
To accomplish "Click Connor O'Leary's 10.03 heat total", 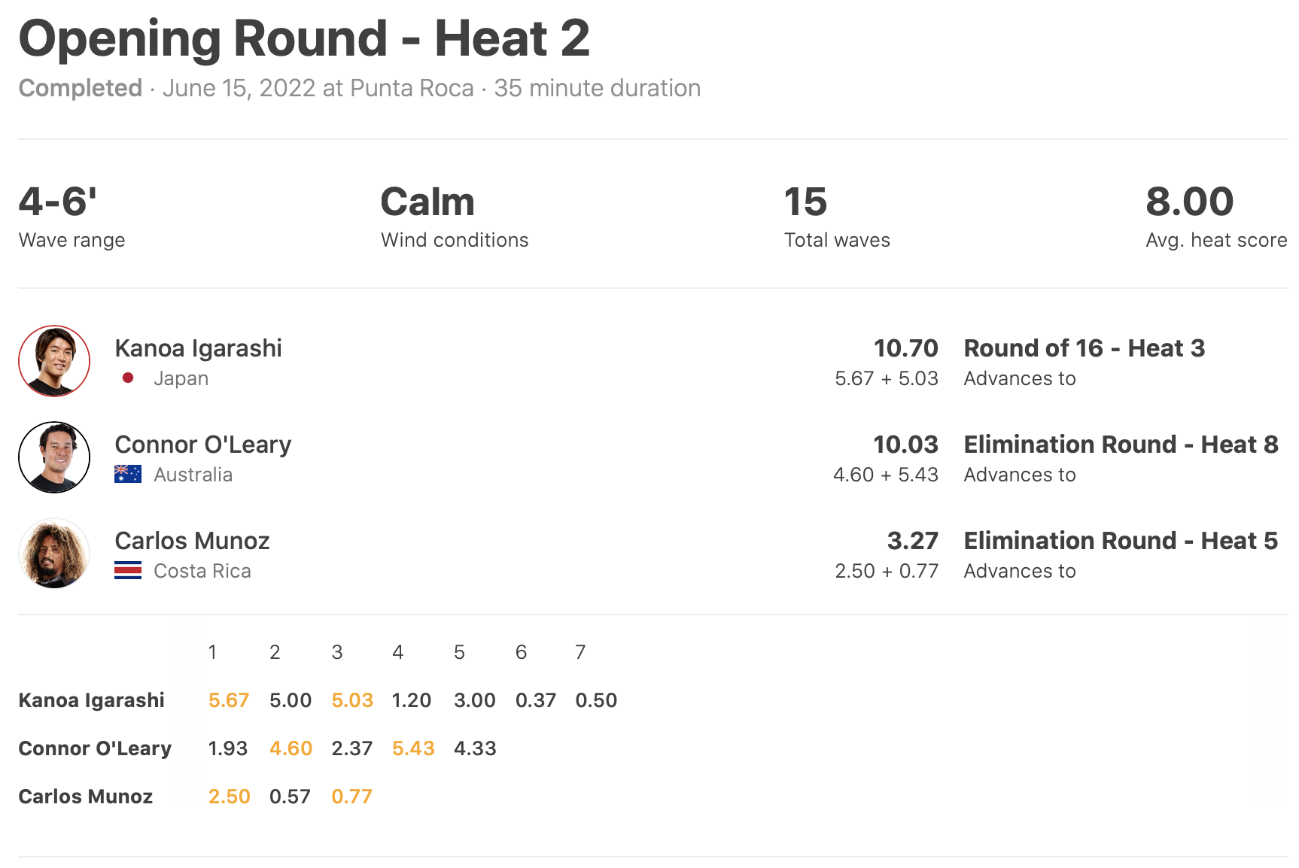I will [905, 445].
